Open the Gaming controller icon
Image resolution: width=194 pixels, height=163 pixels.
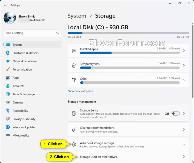8,102
